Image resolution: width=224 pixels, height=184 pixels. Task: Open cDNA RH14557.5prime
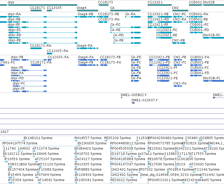pos(76,141)
